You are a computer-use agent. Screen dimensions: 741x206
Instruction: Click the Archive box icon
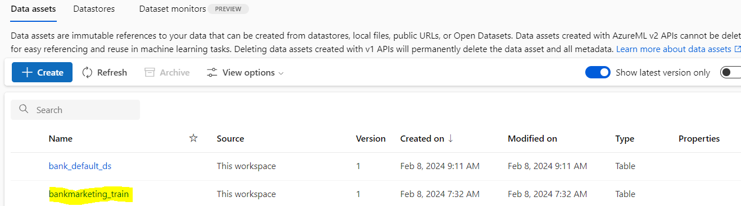point(149,73)
